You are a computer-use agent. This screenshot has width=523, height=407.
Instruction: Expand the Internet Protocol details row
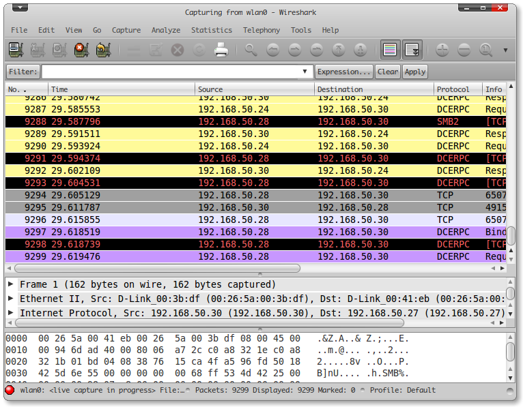click(11, 312)
